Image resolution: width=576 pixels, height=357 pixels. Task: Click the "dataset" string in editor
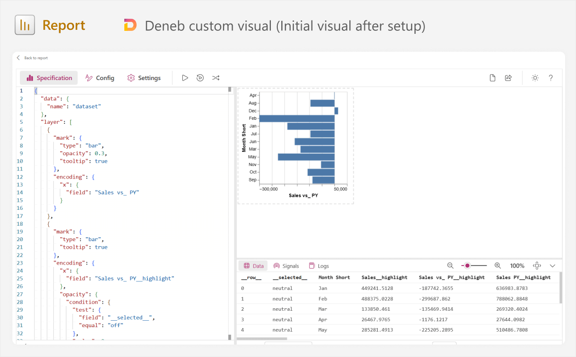(x=86, y=106)
